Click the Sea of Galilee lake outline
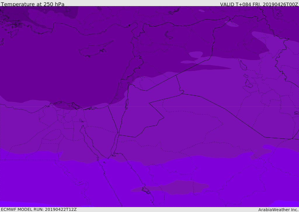 click(x=128, y=83)
